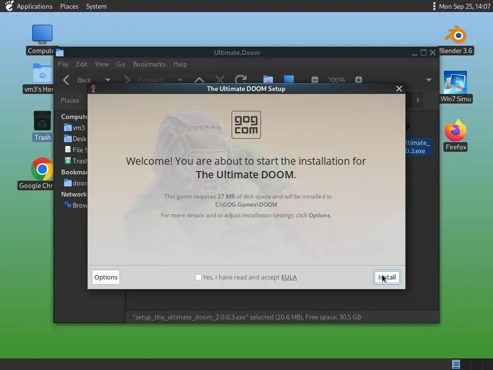Click the window switcher icon in bottom panel

pyautogui.click(x=456, y=364)
